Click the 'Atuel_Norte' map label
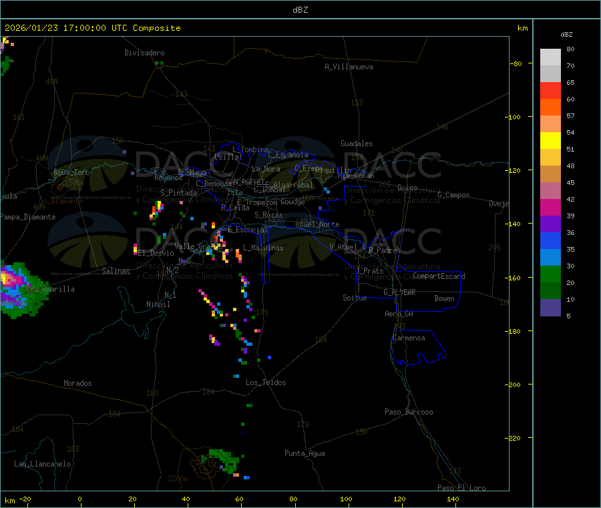 317,224
